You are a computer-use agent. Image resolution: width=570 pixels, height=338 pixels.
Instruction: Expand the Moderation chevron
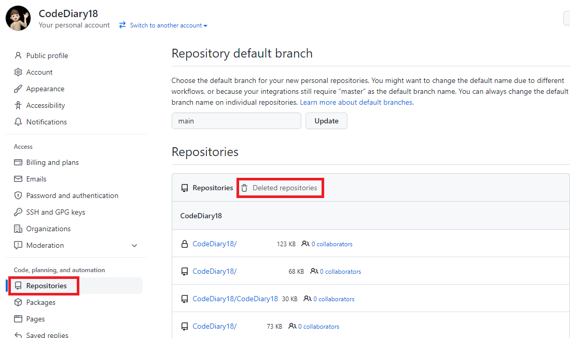coord(134,246)
